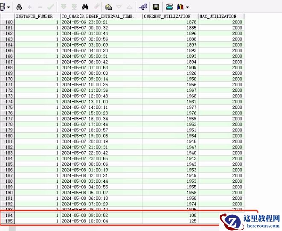Click the insert record plus icon

[x=30, y=7]
